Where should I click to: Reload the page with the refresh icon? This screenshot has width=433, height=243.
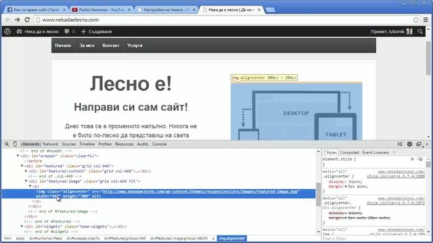(27, 20)
